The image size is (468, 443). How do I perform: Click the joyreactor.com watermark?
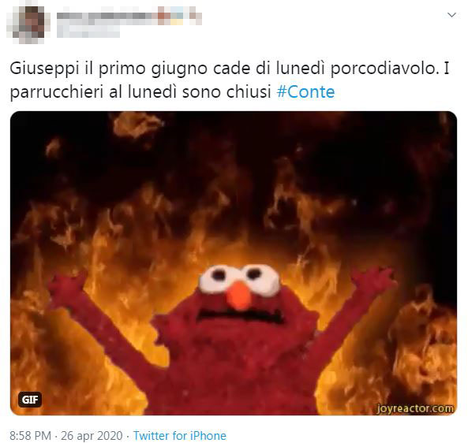pos(415,408)
